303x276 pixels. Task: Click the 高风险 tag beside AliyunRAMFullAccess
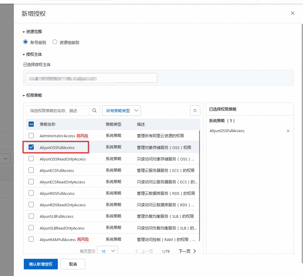83,240
